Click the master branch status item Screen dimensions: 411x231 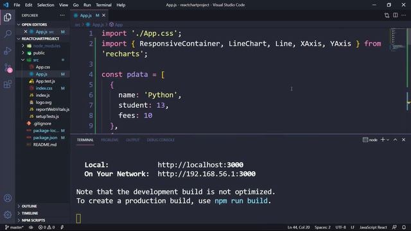[14, 227]
